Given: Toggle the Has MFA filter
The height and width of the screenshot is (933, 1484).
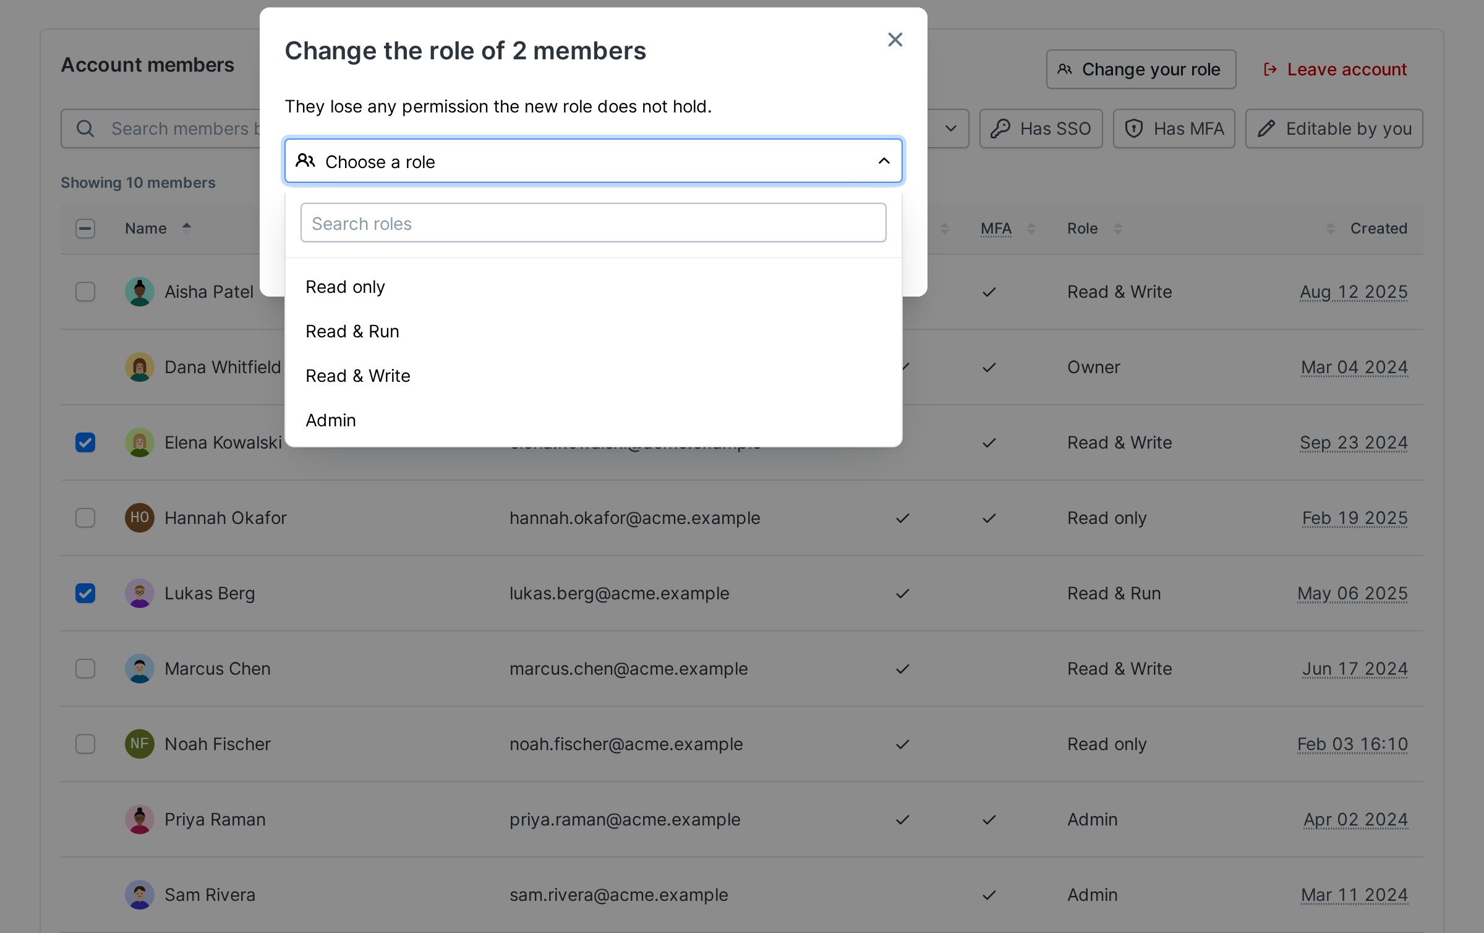Looking at the screenshot, I should [1174, 129].
